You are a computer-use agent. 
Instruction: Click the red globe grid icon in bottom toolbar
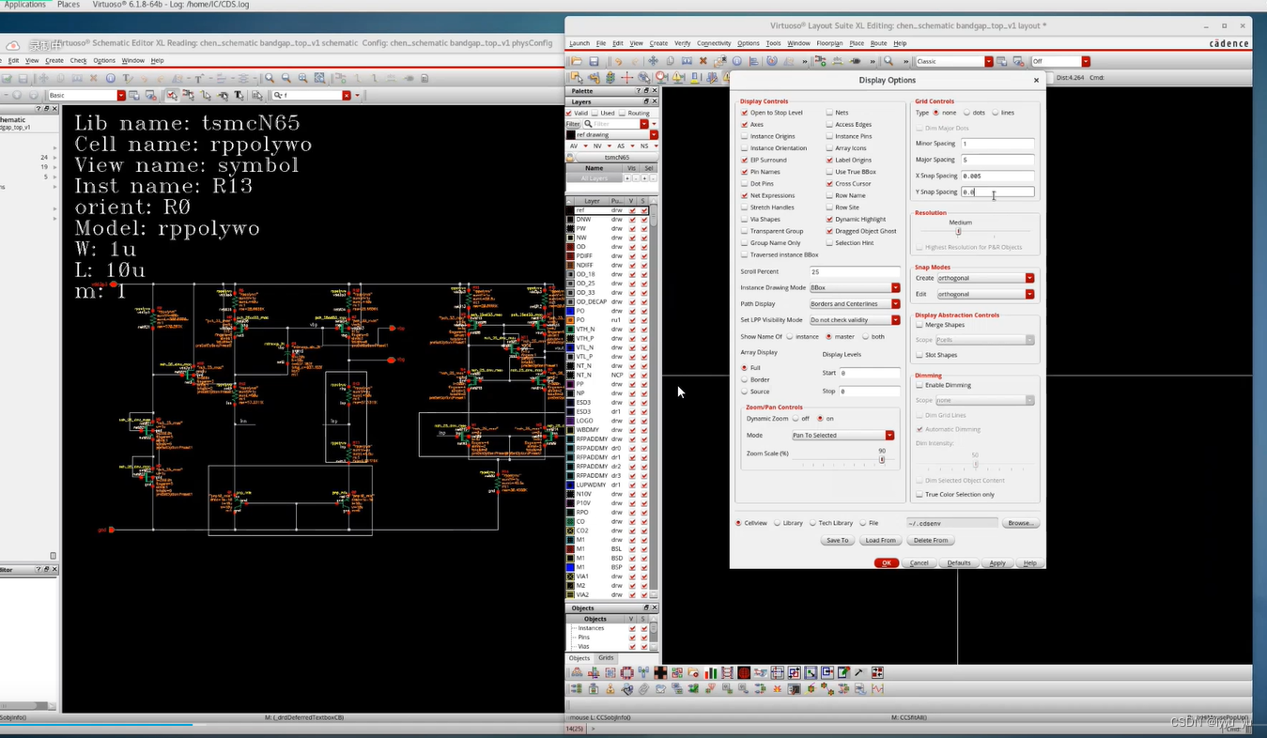[x=744, y=672]
